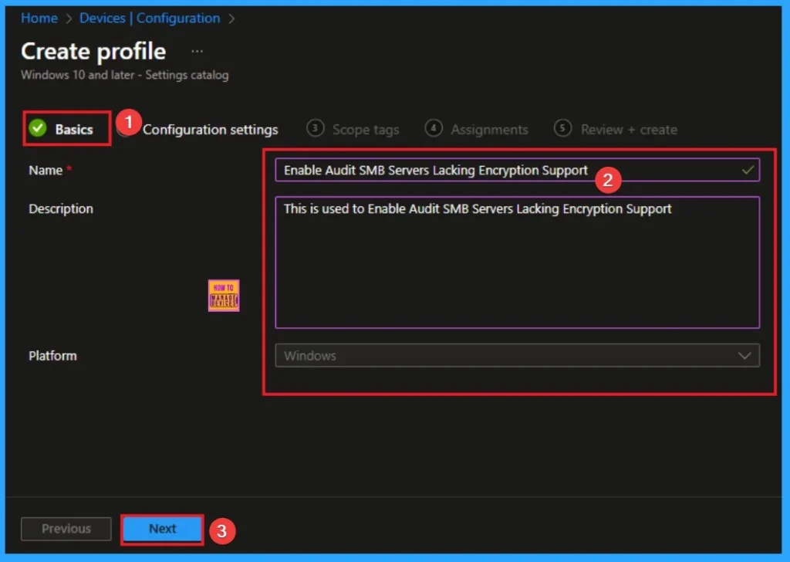The width and height of the screenshot is (790, 562).
Task: Click the green validation tick in Name field
Action: click(747, 170)
